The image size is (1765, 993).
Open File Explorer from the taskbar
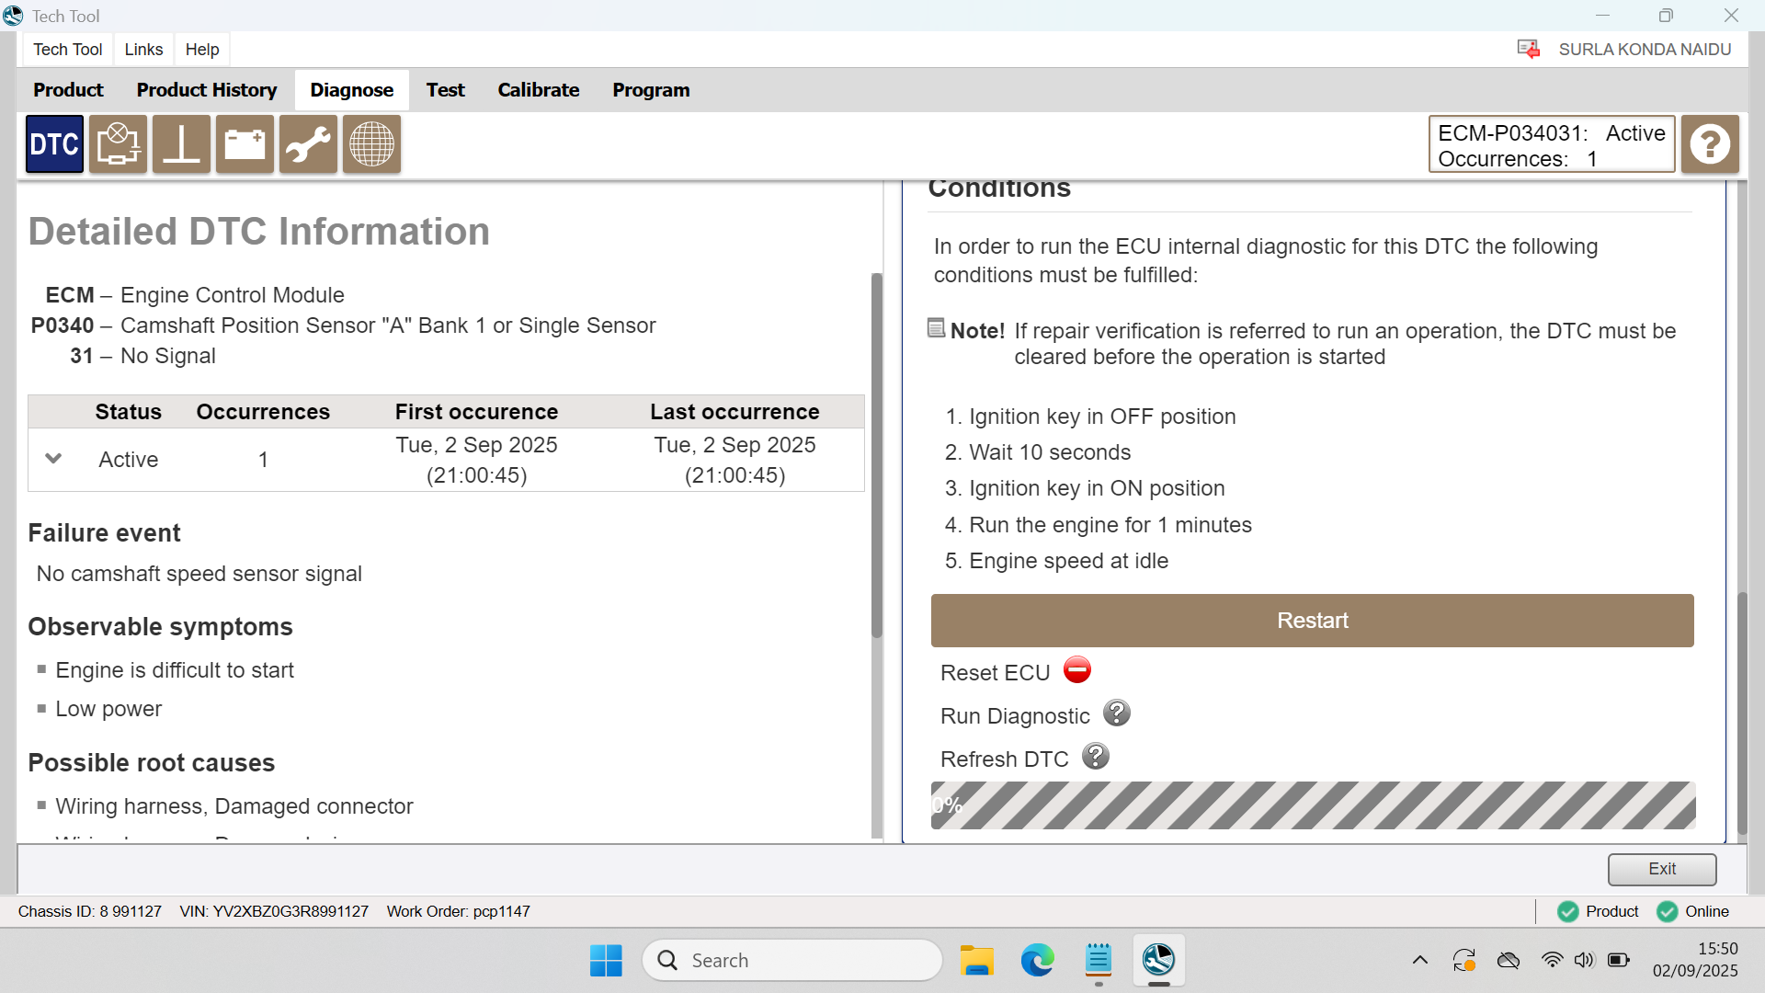point(977,961)
